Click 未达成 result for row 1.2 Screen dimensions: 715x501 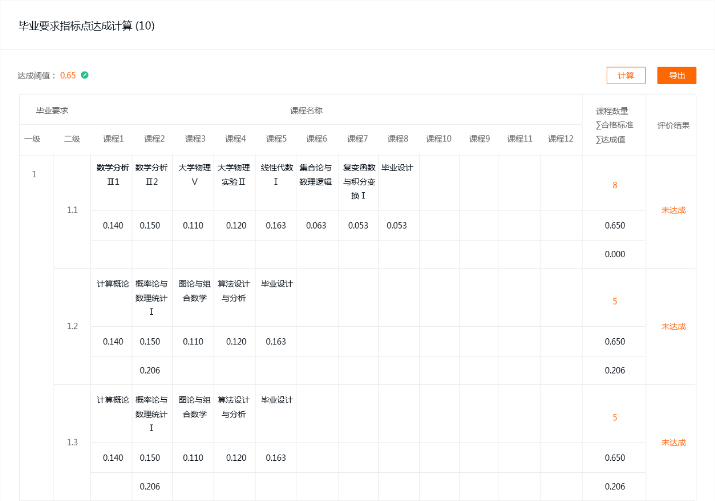pos(673,326)
